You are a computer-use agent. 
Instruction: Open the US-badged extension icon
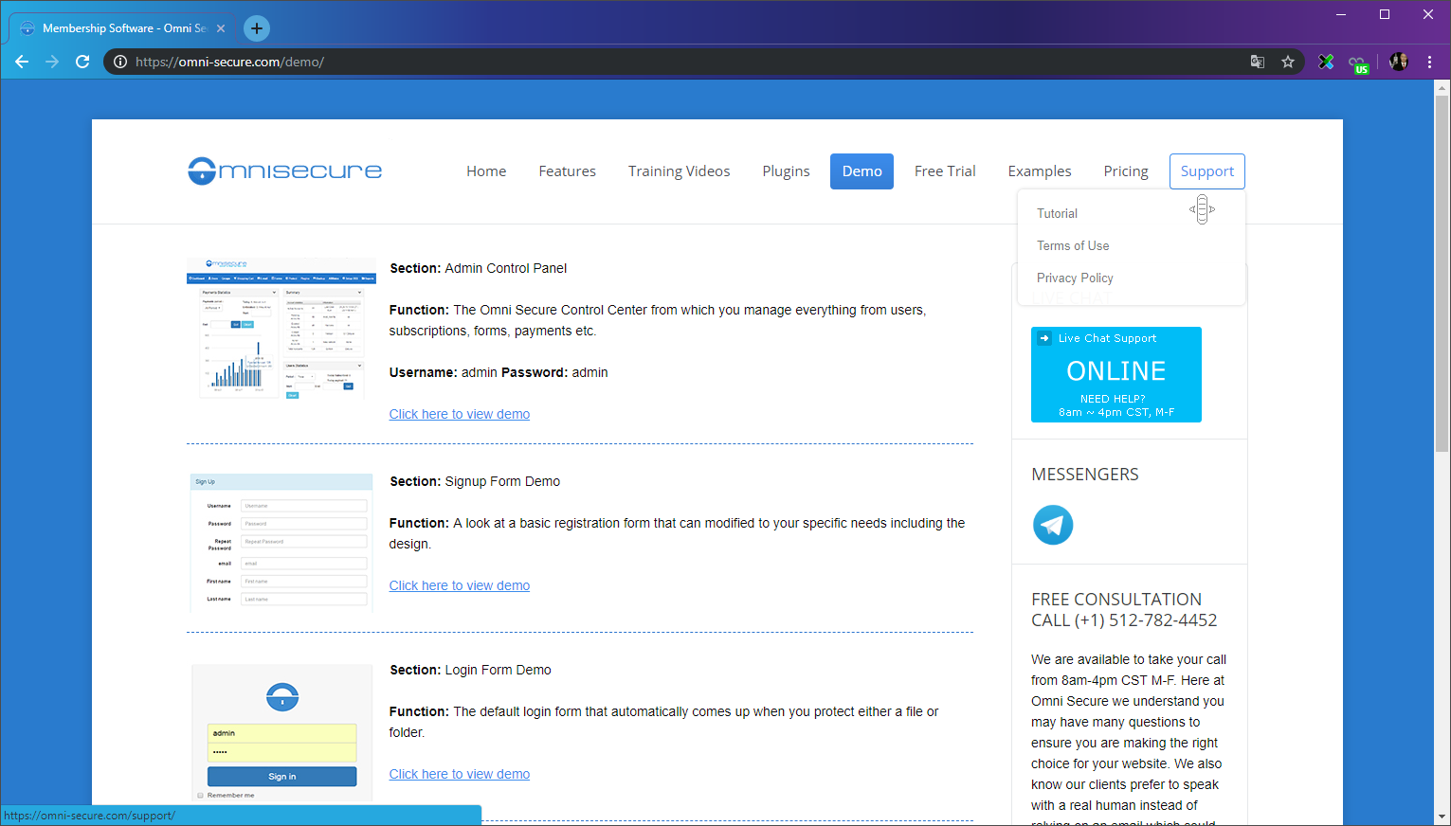click(x=1358, y=63)
